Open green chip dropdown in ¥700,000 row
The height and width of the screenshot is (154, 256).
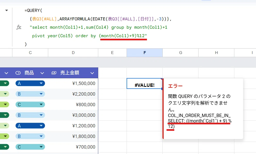click(5, 147)
